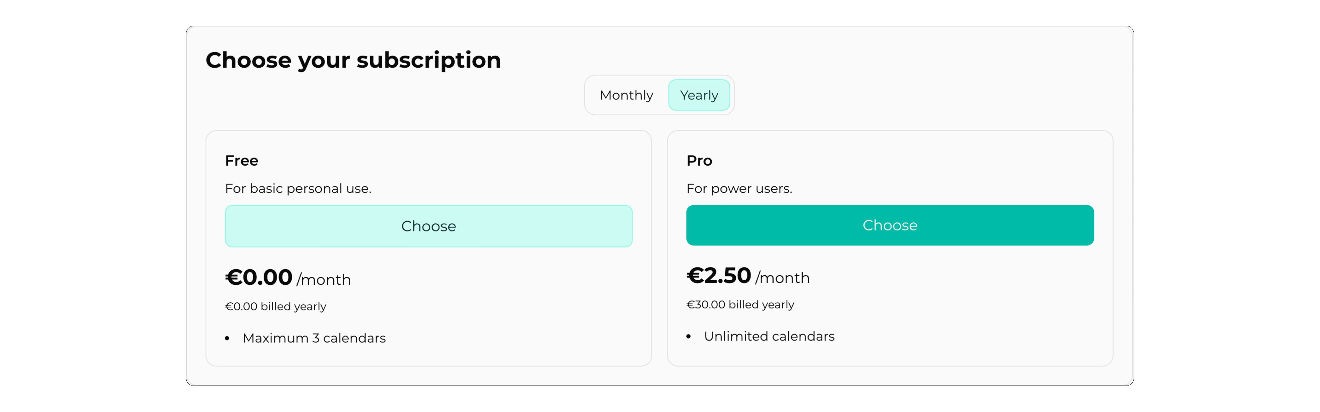The image size is (1320, 412).
Task: Click "/month" label beside €0.00
Action: click(324, 280)
